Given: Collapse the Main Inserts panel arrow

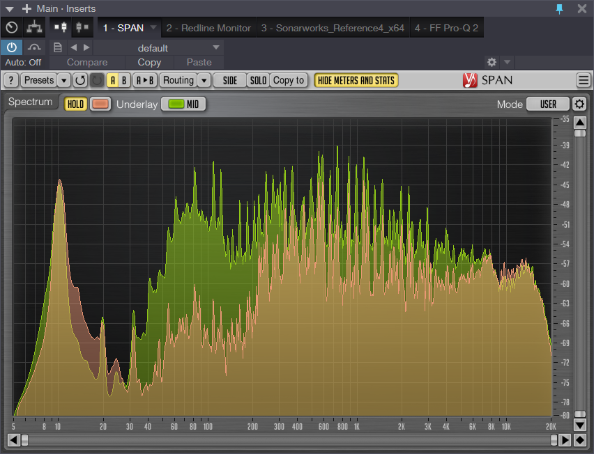Looking at the screenshot, I should 10,8.
